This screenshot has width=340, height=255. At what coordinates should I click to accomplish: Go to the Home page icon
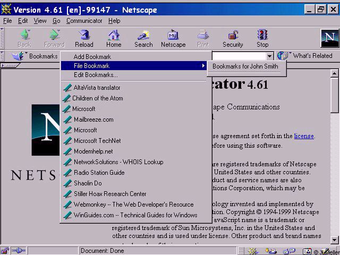[x=114, y=38]
